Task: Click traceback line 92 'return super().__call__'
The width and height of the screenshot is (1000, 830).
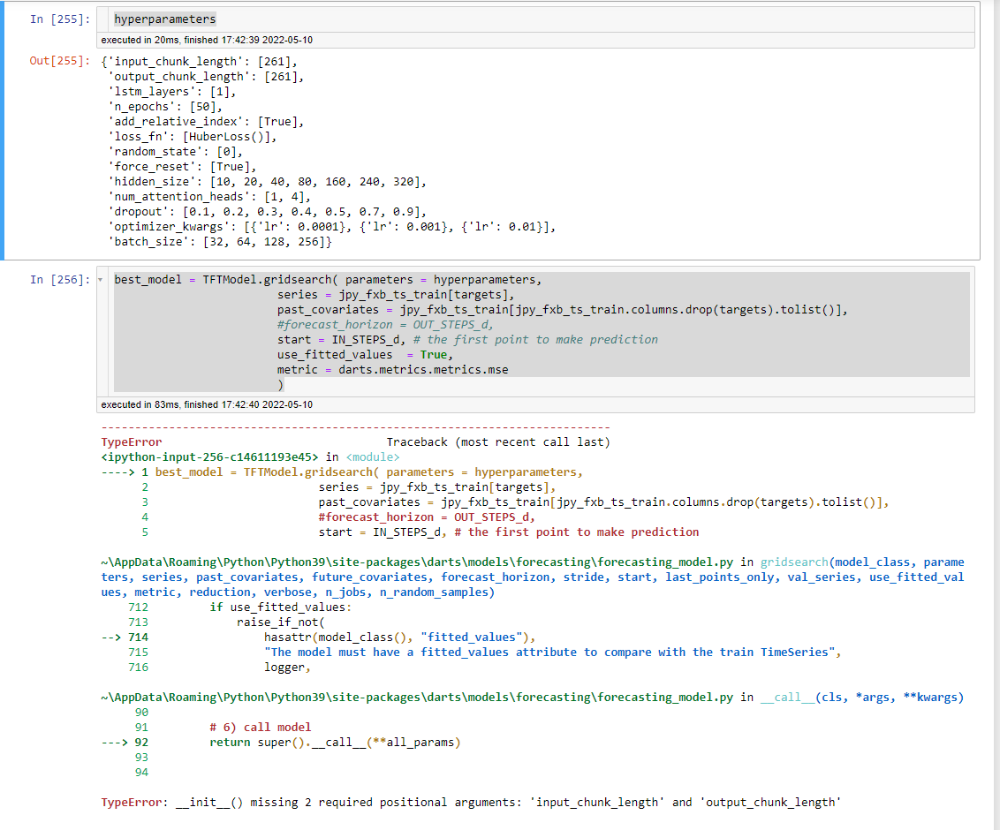Action: point(281,743)
